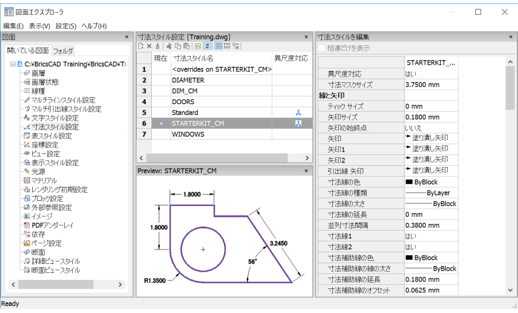Toggle annotative icon on Standard row
518x313 pixels.
pos(299,113)
